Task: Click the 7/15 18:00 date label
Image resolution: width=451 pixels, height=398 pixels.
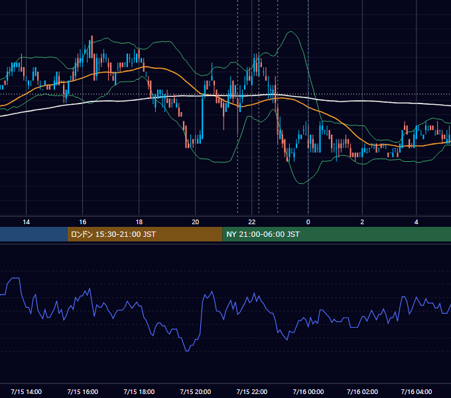Action: 139,391
